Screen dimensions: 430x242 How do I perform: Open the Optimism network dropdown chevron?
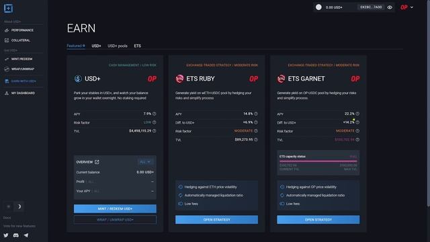[x=412, y=7]
